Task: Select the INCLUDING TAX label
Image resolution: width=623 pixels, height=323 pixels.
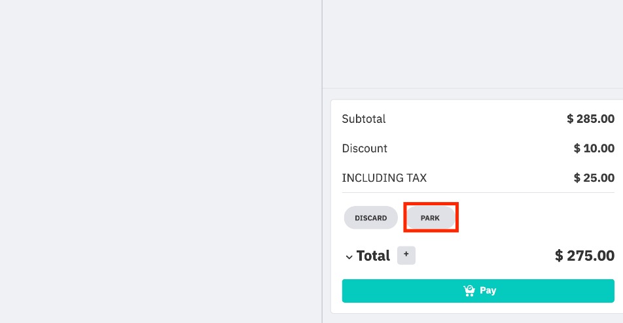Action: pos(384,177)
